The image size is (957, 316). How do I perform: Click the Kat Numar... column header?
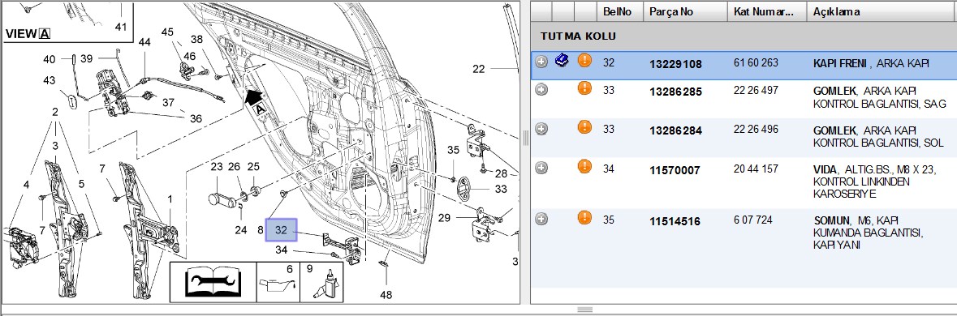click(766, 11)
